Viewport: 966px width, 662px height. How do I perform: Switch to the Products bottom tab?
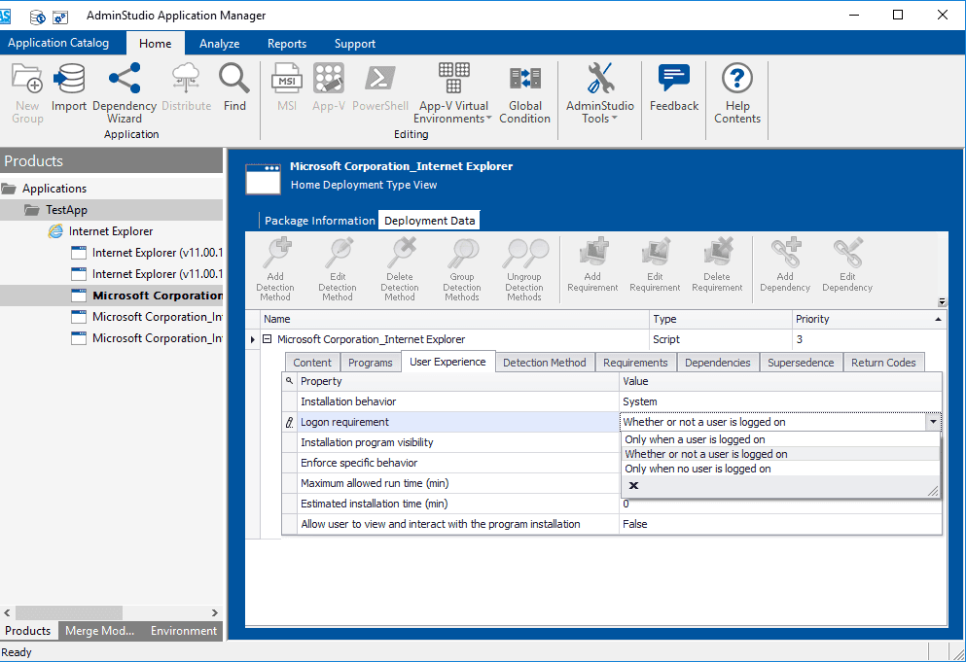coord(27,631)
